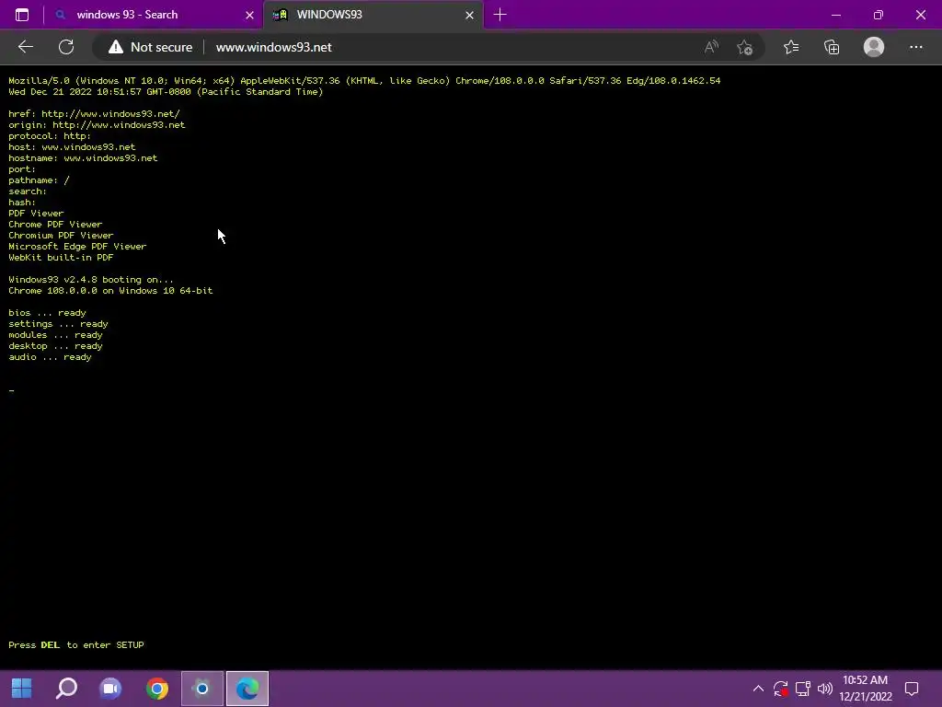Click the 'href: http://www.windows93.net/' line
The height and width of the screenshot is (707, 942).
pyautogui.click(x=95, y=113)
